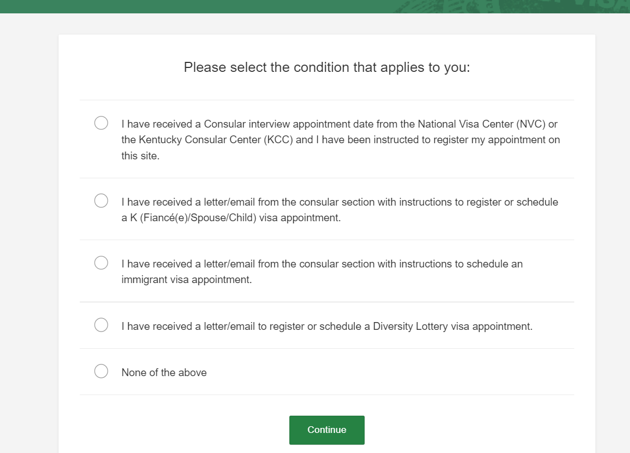Image resolution: width=630 pixels, height=453 pixels.
Task: Click the 'a K (Fiancé(e)/Spouse/Child) visa appointment.' text line
Action: point(231,218)
